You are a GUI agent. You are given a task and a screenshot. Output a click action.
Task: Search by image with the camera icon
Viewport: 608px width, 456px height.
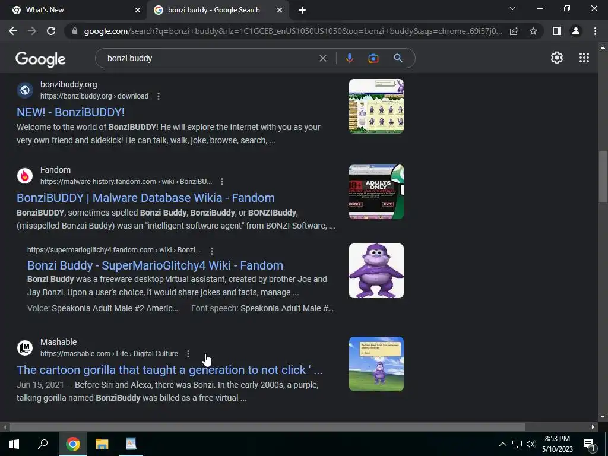[x=373, y=58]
